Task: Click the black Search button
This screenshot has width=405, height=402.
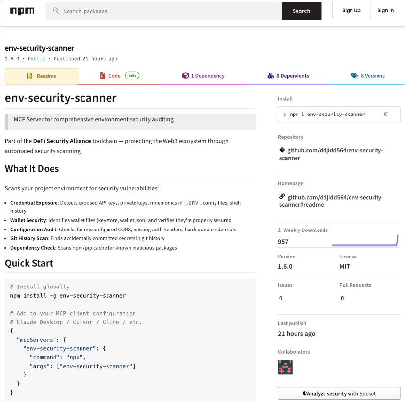Action: point(301,11)
